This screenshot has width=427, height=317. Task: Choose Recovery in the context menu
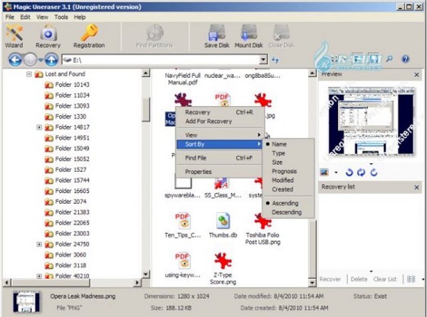[x=219, y=112]
